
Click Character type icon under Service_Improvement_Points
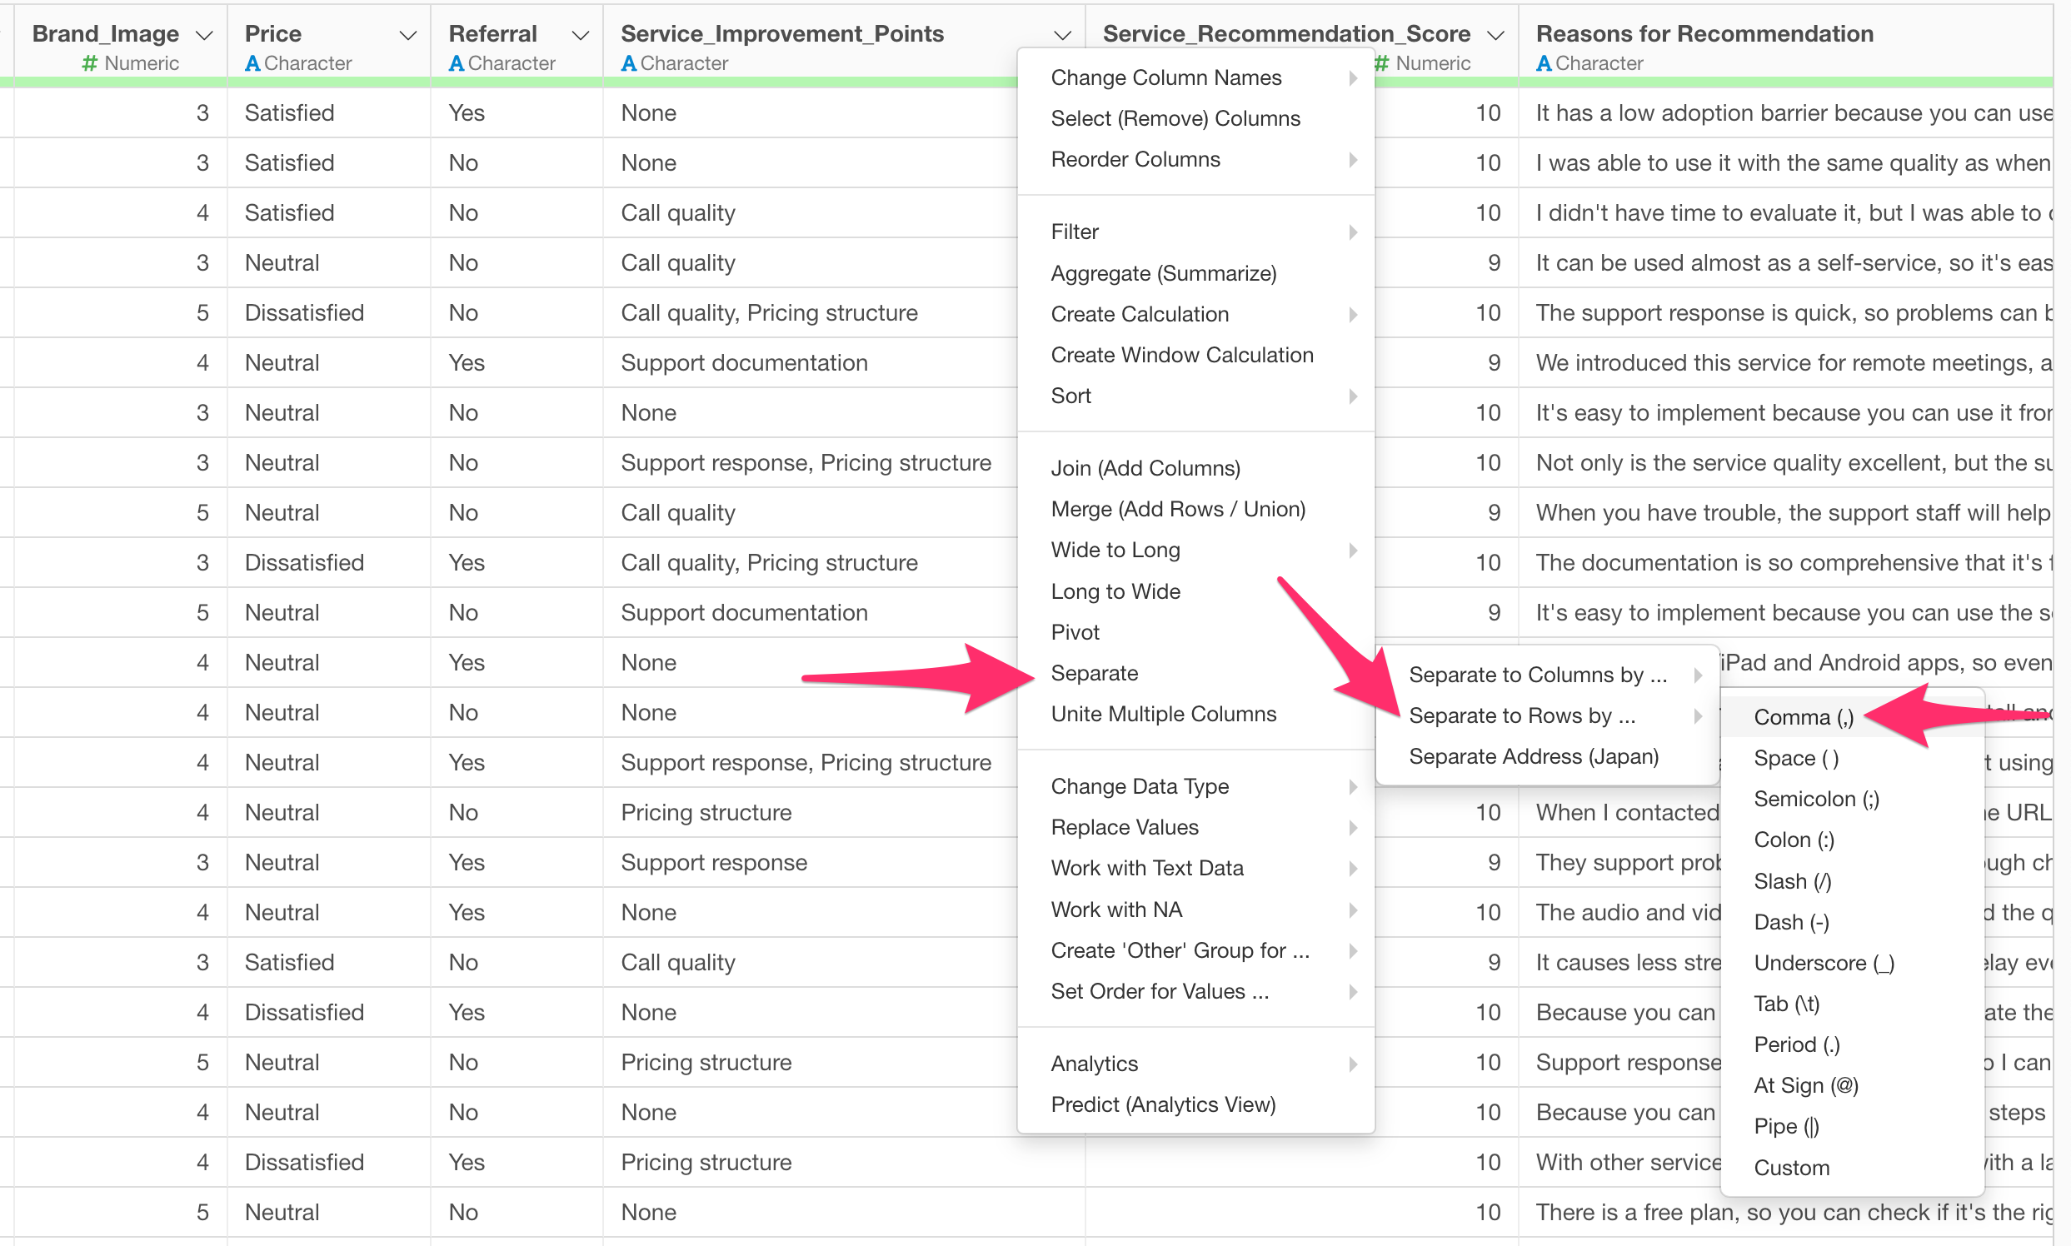pos(628,63)
